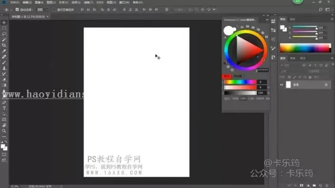The height and width of the screenshot is (188, 335).
Task: Select the Brush tool
Action: click(4, 62)
